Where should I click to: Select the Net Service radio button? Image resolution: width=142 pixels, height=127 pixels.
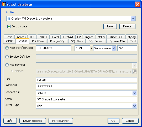pyautogui.click(x=7, y=65)
